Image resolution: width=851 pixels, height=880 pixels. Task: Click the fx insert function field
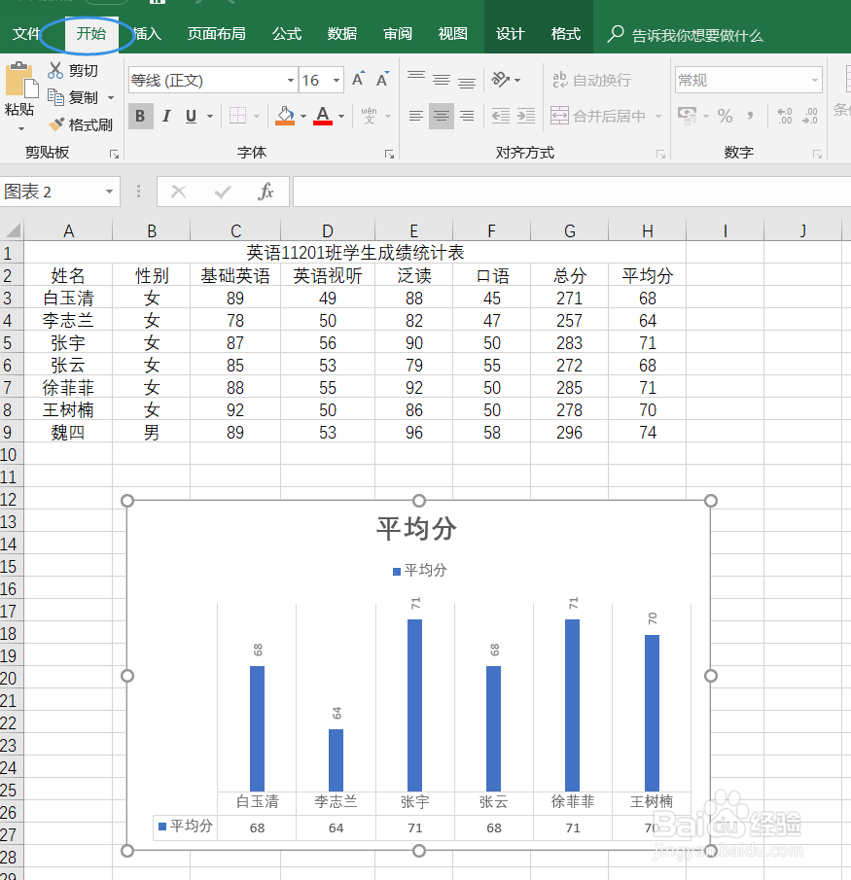[x=266, y=191]
